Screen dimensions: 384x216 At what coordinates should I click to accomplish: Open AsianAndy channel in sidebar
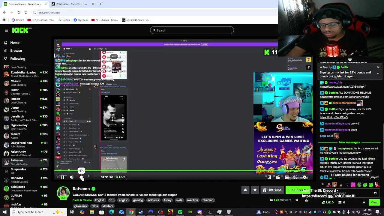tap(25, 153)
